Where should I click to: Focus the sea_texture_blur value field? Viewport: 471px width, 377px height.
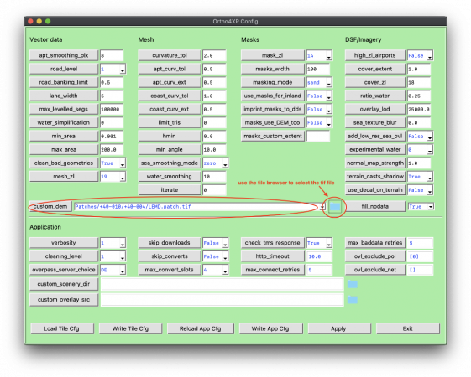(x=419, y=123)
